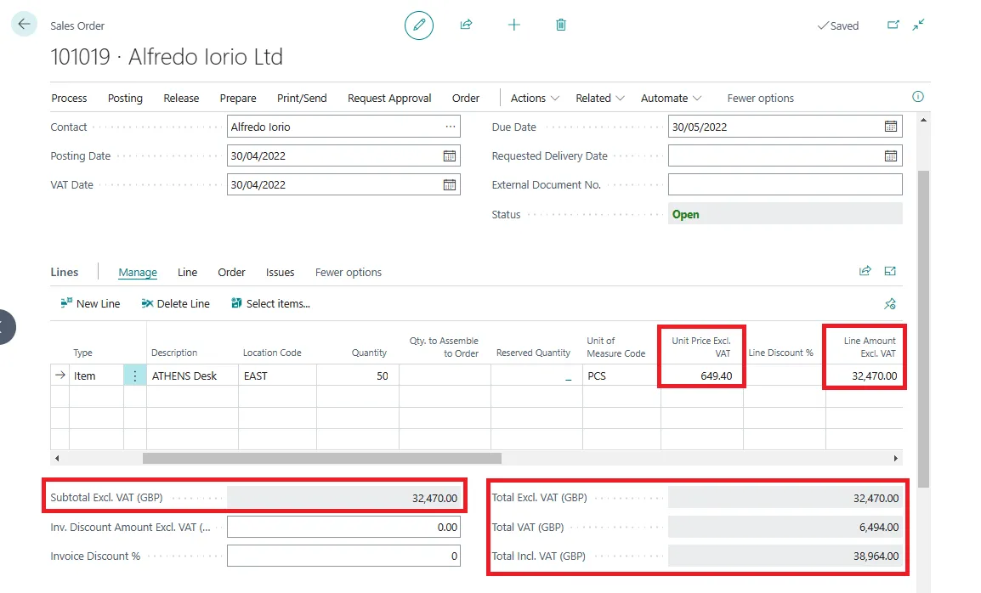Click the Quantity cell showing 50

pos(358,376)
